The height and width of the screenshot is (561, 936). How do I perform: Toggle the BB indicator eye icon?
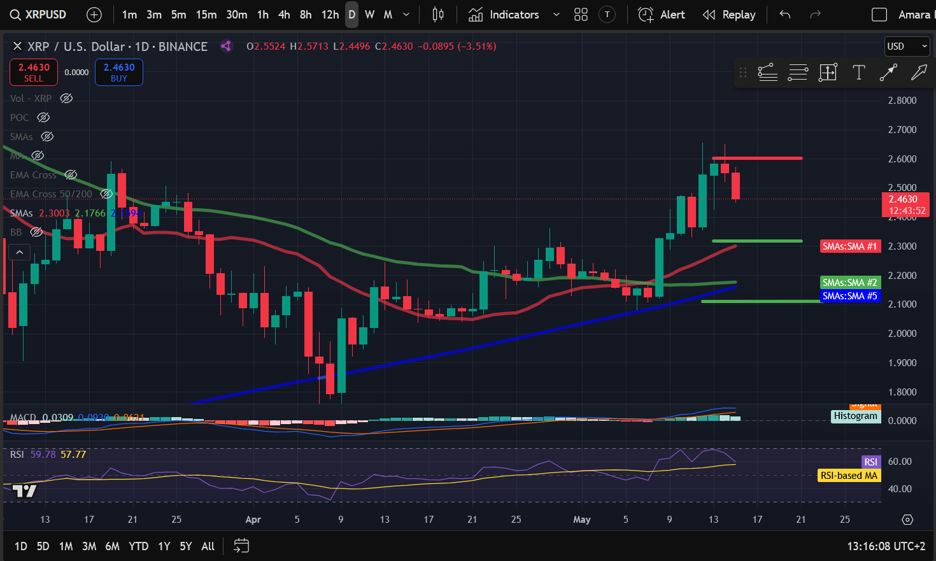pyautogui.click(x=36, y=232)
